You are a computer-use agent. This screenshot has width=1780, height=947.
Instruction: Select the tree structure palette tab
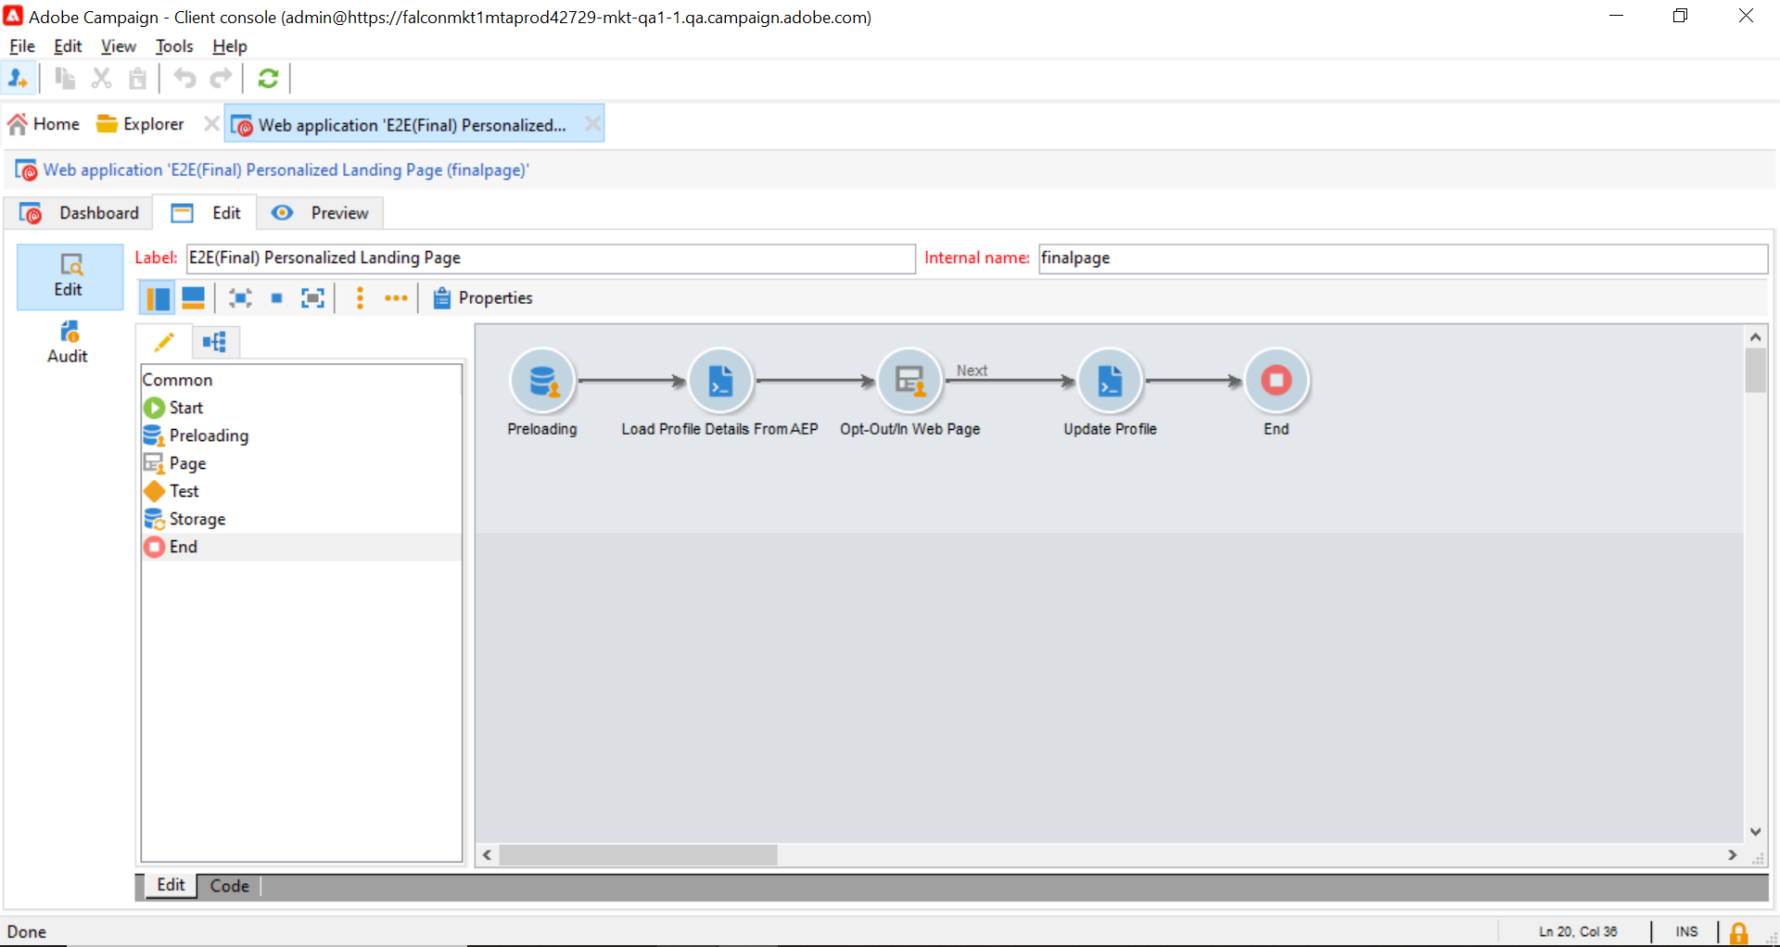coord(215,343)
